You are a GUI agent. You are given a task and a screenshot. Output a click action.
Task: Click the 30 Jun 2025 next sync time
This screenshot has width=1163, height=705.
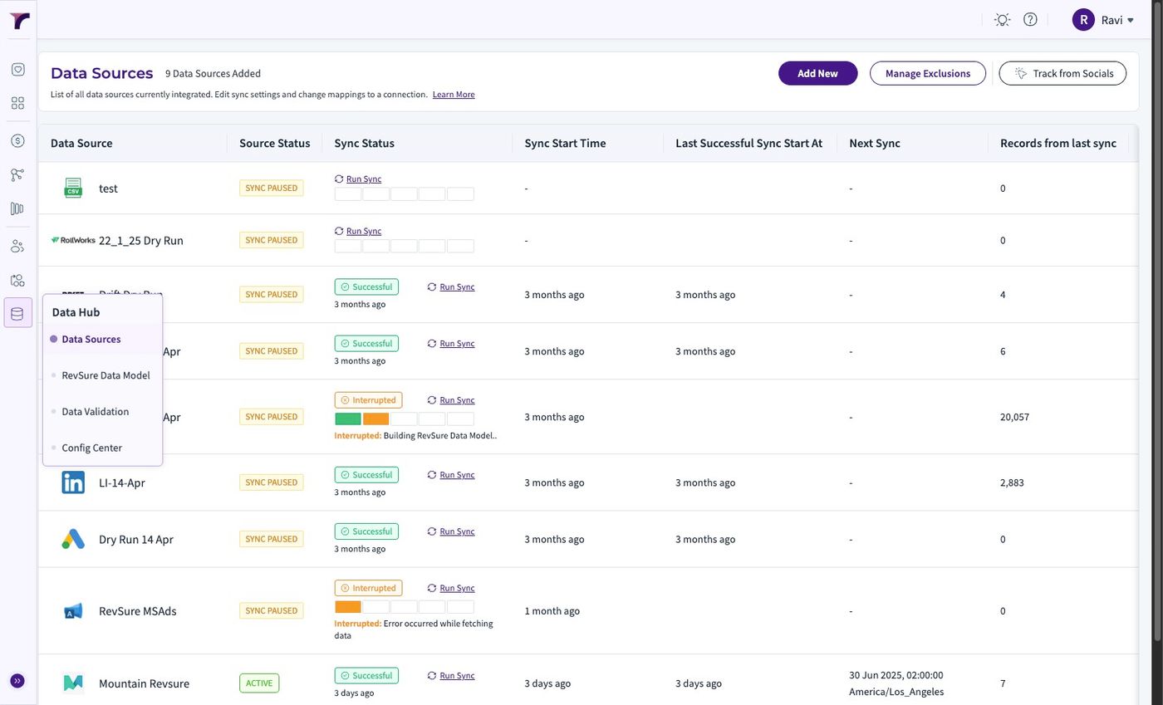pyautogui.click(x=896, y=683)
